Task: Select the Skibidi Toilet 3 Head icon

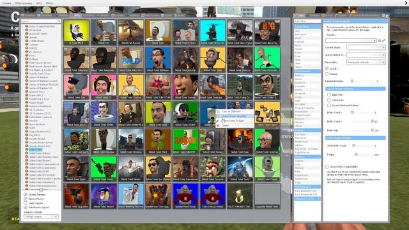Action: [185, 33]
